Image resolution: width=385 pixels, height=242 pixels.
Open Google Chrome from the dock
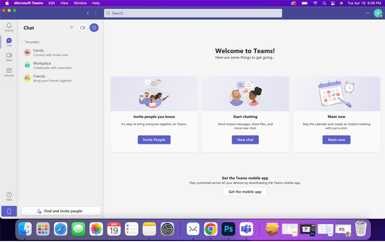211,229
